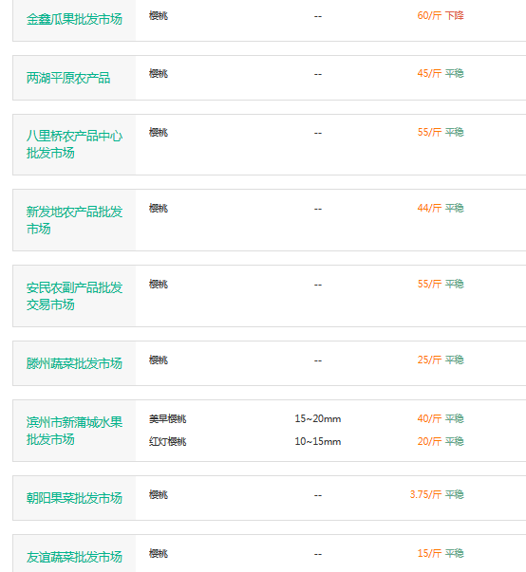Viewport: 526px width, 572px height.
Task: Click the 15/斤 平稳 price entry
Action: point(441,553)
